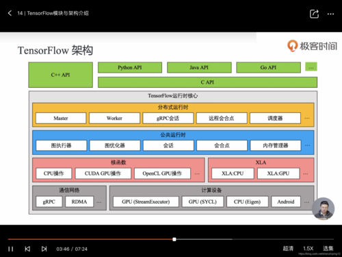Click the CPU (Eigen) box
The height and width of the screenshot is (257, 342).
pyautogui.click(x=248, y=201)
